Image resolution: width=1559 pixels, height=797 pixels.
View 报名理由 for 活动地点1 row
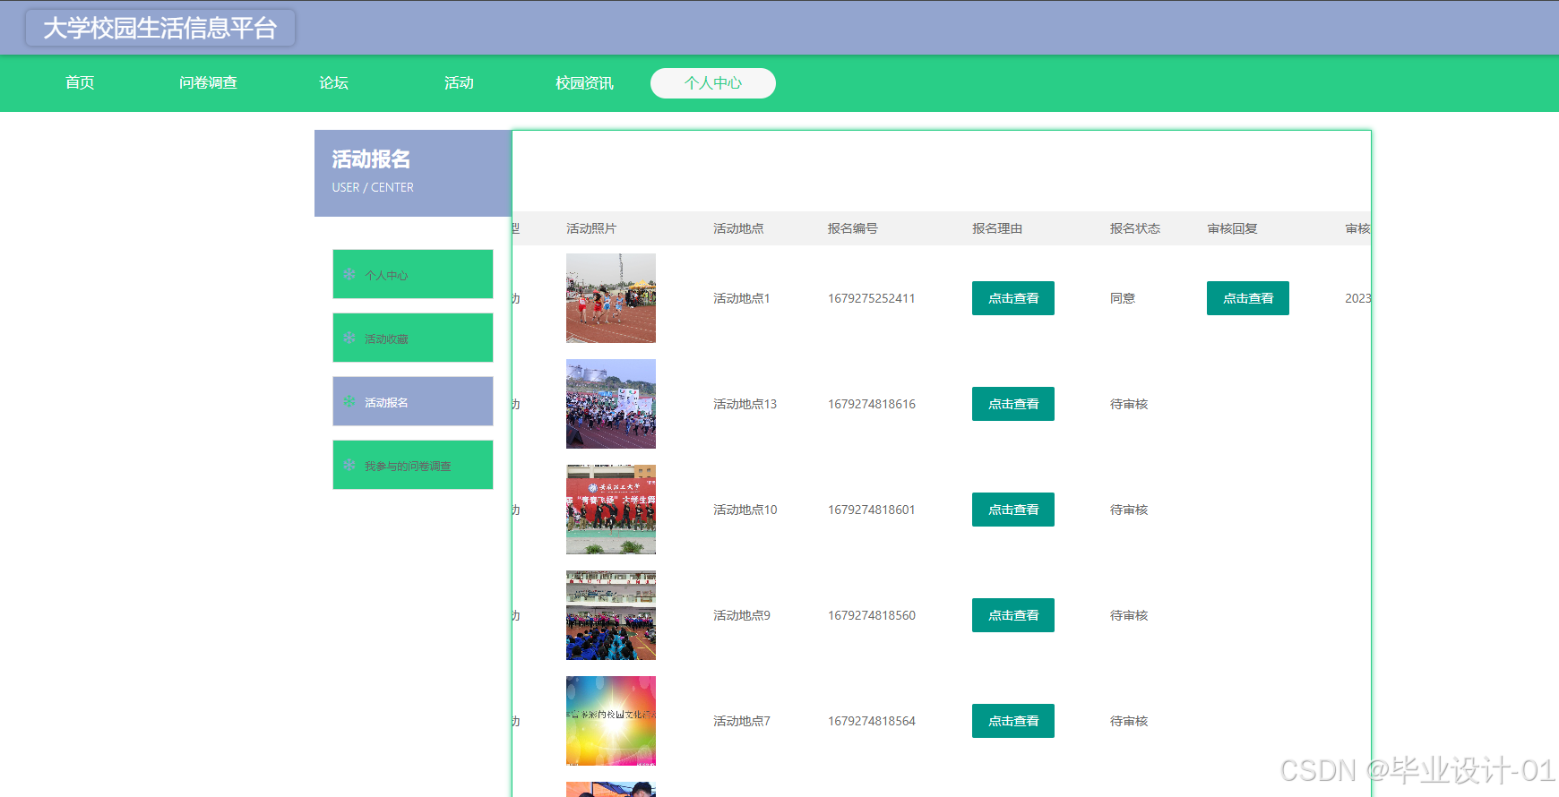click(1013, 298)
